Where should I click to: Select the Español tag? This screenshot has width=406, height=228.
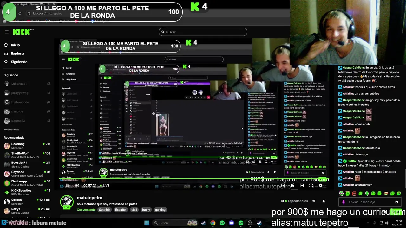coord(121,210)
